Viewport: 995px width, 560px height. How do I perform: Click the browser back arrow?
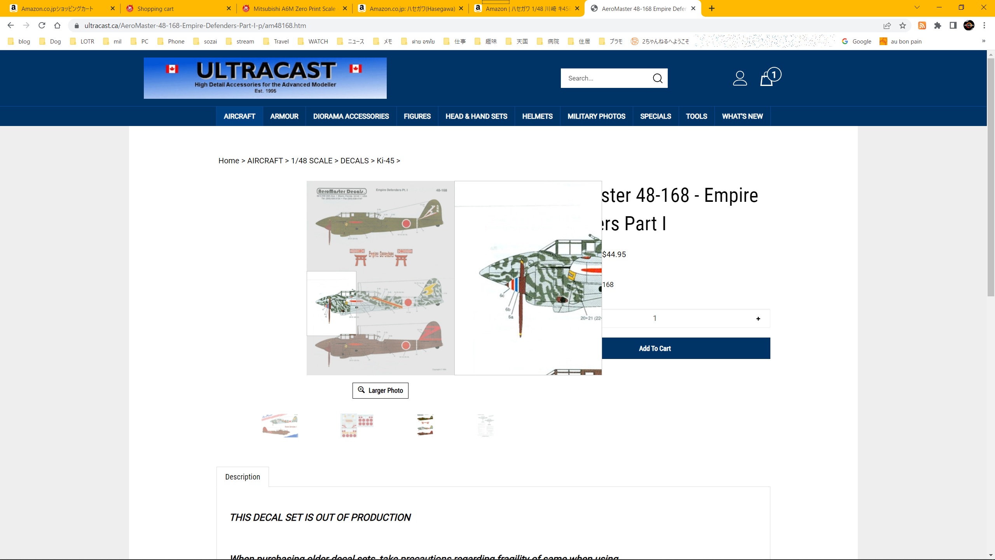(x=10, y=25)
